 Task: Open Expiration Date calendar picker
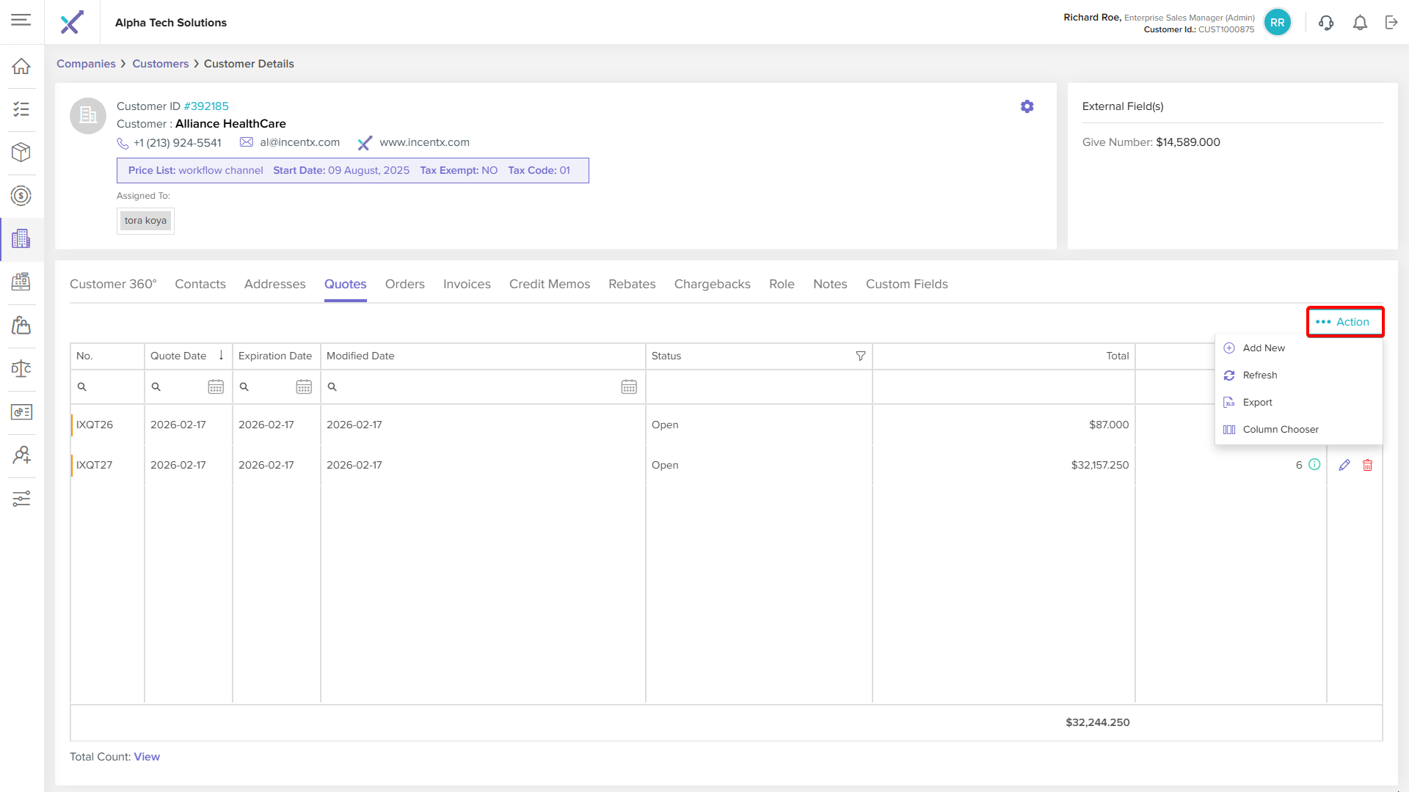coord(303,386)
